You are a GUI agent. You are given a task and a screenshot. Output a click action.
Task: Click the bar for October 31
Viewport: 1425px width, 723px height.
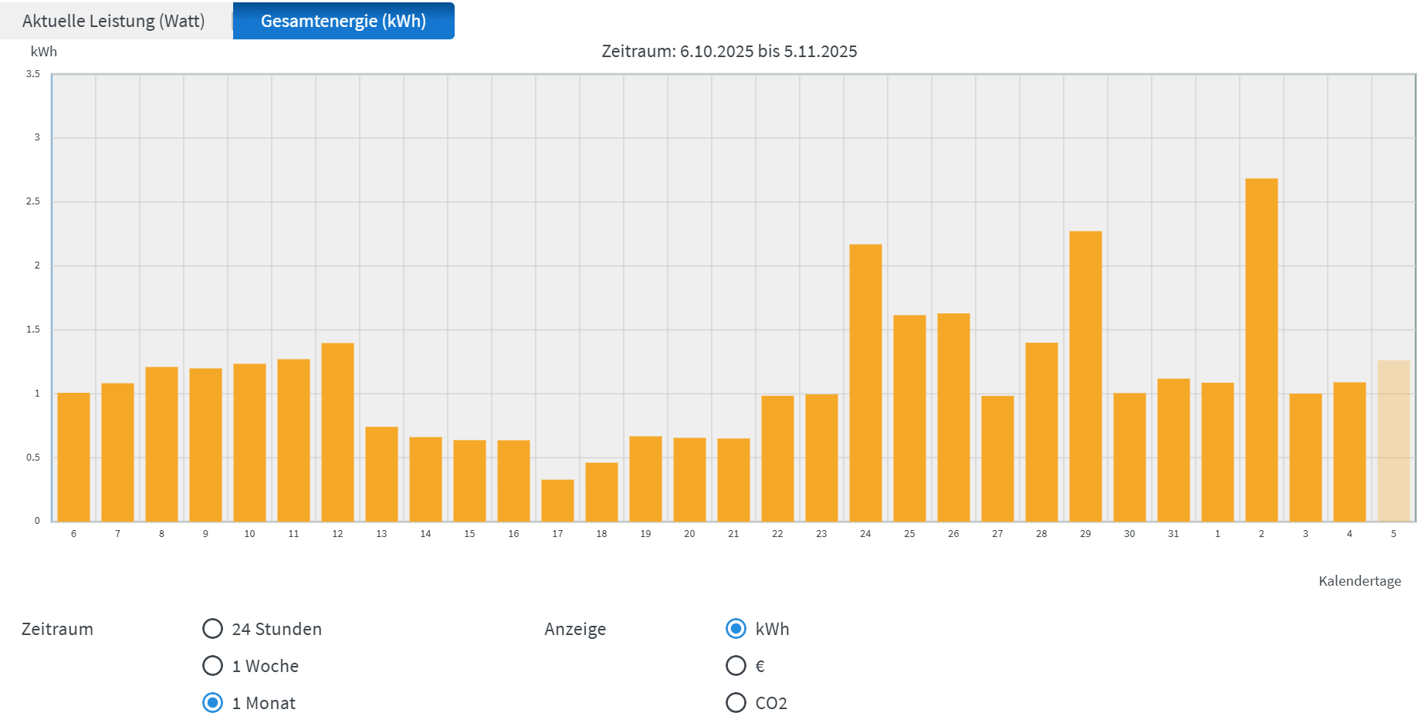pyautogui.click(x=1173, y=450)
